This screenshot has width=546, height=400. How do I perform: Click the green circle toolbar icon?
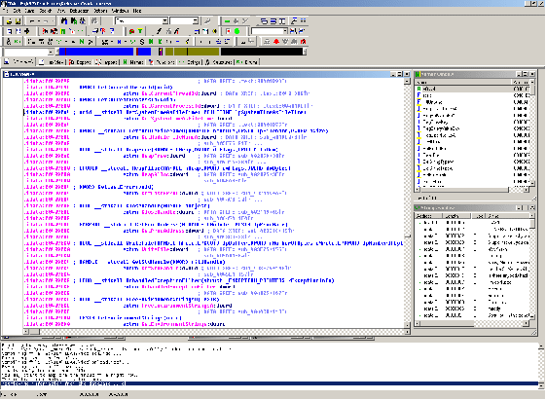pyautogui.click(x=237, y=31)
